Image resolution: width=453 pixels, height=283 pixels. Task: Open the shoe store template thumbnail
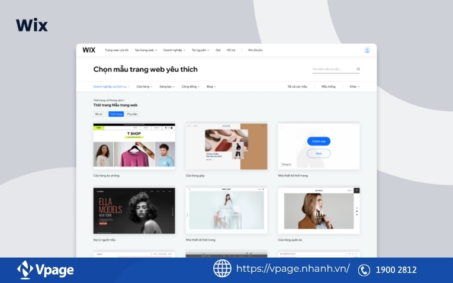tap(226, 146)
